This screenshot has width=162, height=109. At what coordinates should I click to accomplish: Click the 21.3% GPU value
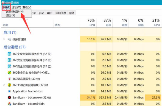tap(156, 97)
